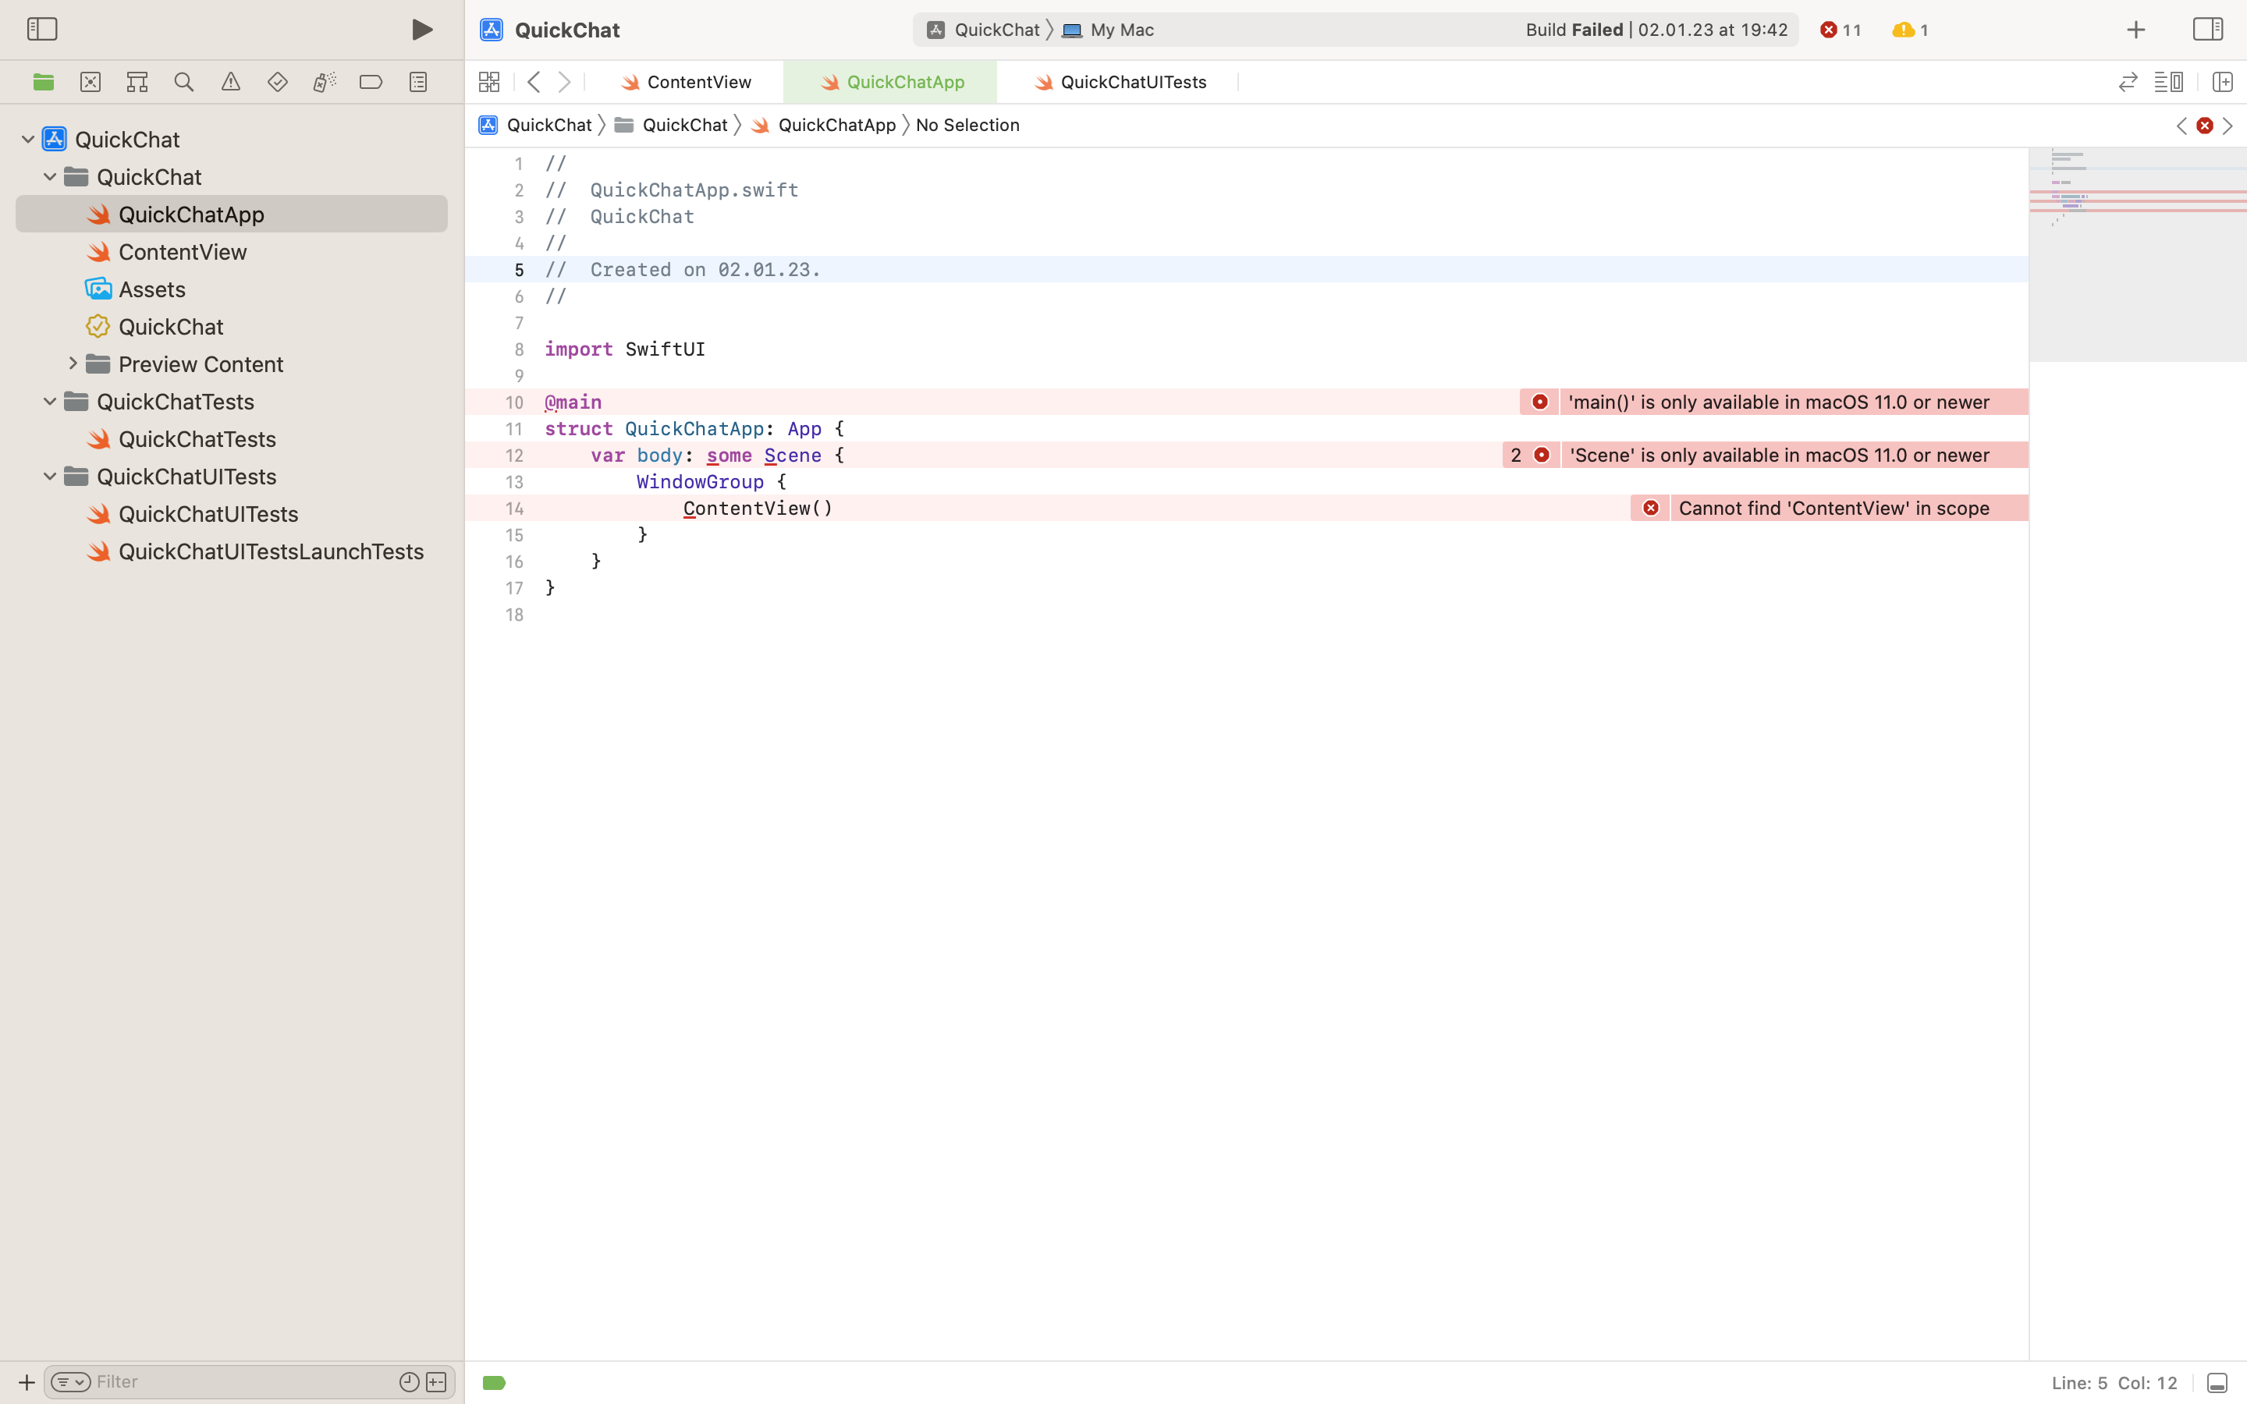Show the Source Control navigator

[x=90, y=82]
